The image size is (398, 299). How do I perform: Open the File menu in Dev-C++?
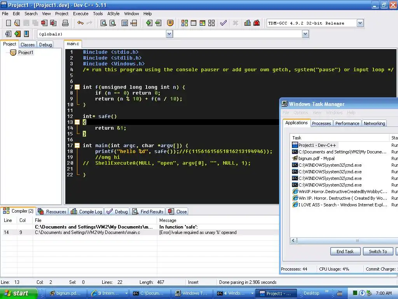coord(5,14)
